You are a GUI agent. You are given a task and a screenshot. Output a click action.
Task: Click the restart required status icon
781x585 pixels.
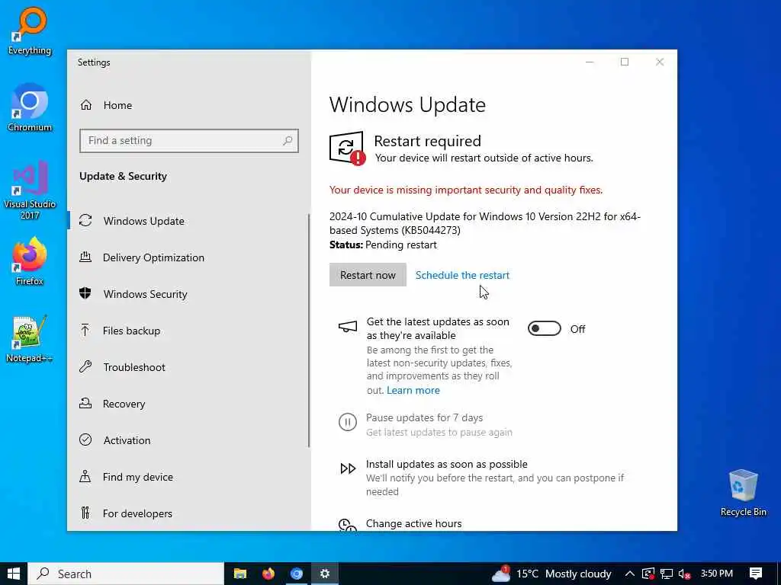[347, 149]
